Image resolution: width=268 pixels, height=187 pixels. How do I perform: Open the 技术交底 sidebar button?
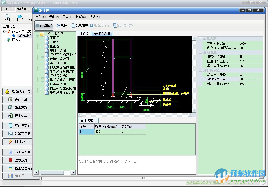(17, 115)
